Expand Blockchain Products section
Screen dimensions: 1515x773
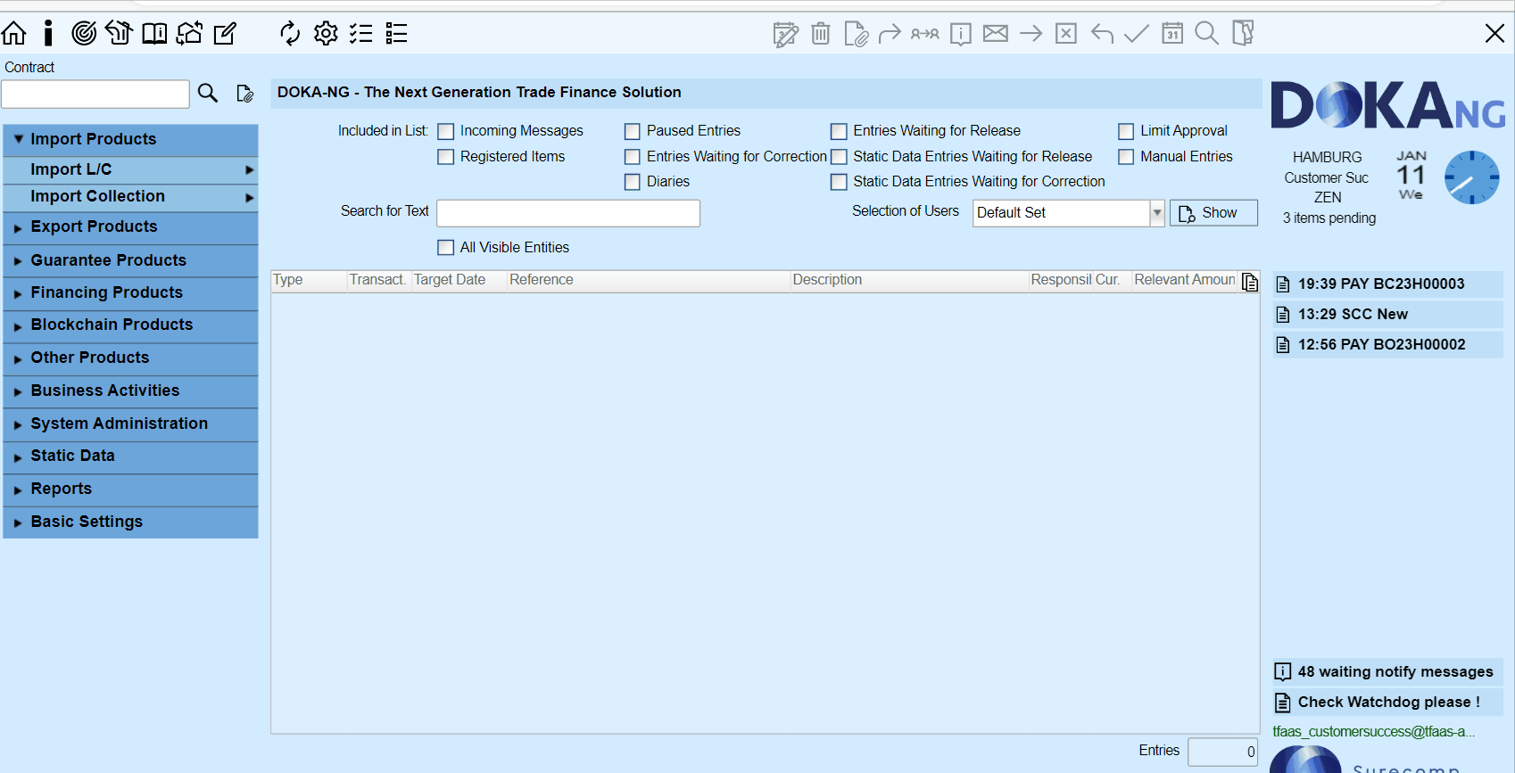tap(131, 325)
